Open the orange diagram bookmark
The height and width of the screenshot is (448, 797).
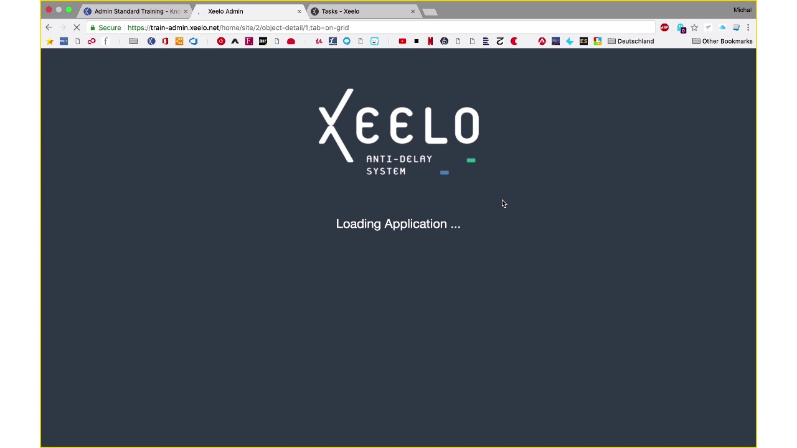click(179, 41)
